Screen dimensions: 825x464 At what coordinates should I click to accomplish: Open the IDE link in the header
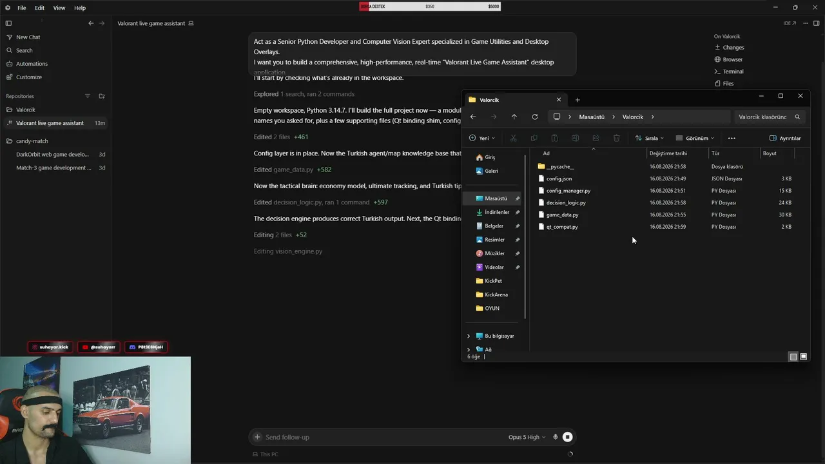790,23
